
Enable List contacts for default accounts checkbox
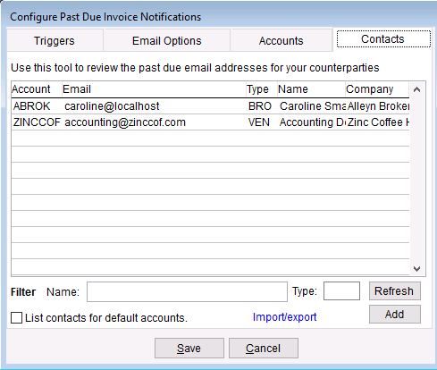pyautogui.click(x=16, y=317)
